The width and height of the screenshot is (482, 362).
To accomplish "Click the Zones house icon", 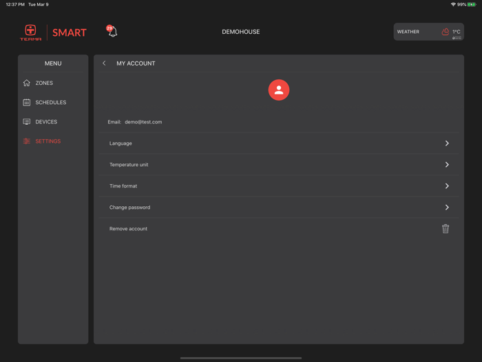I will [27, 83].
